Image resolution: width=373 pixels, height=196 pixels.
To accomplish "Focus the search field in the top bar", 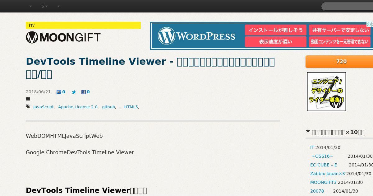I will (347, 6).
